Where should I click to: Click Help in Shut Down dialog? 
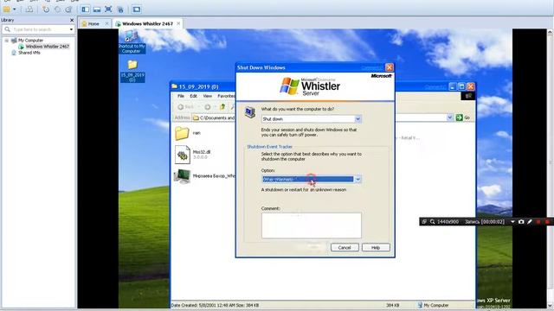click(x=376, y=248)
